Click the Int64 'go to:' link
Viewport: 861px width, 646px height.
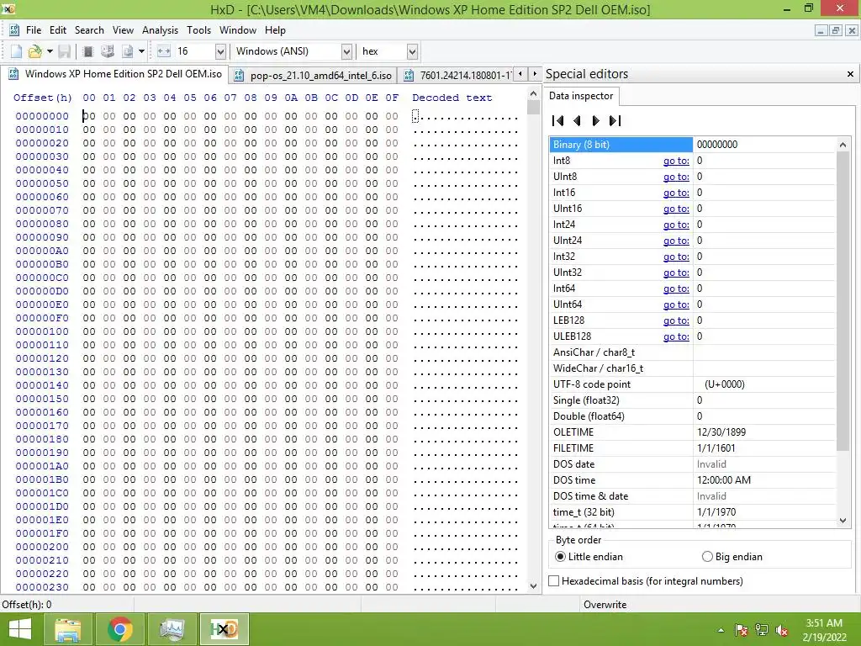click(x=676, y=289)
